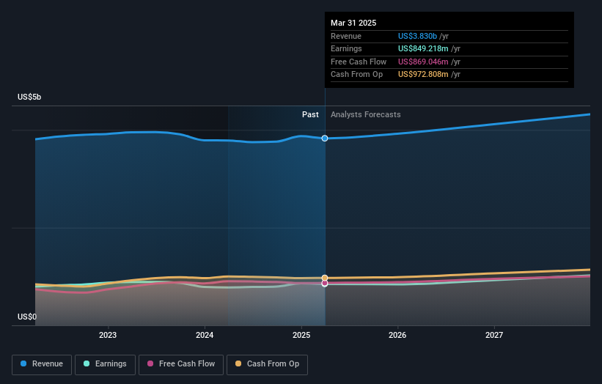The width and height of the screenshot is (602, 384).
Task: Click the Cash From Op label in tooltip
Action: point(356,75)
